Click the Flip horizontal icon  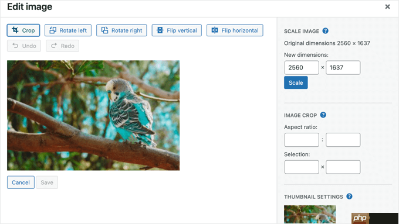[215, 30]
